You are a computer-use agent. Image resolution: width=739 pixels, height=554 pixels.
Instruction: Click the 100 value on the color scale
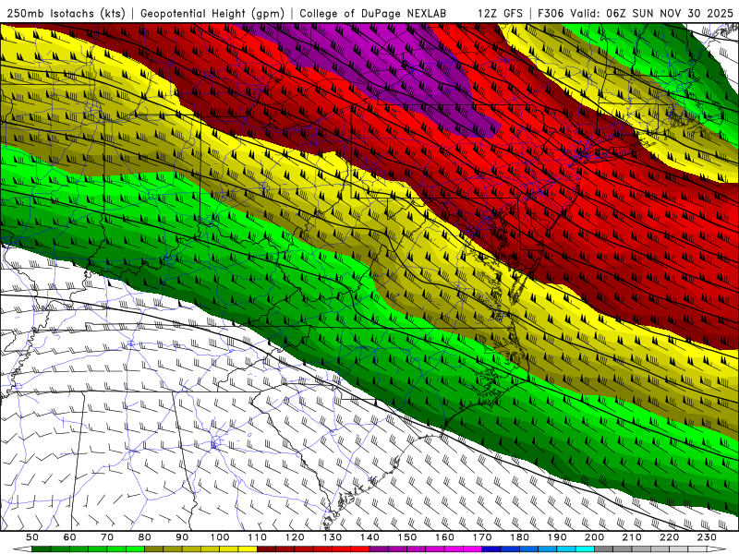tap(220, 537)
